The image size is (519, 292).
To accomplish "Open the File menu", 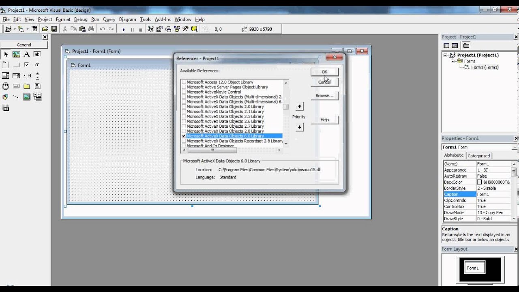I will (6, 19).
